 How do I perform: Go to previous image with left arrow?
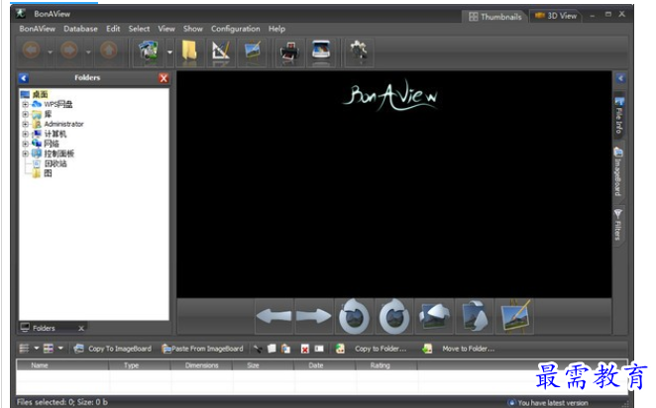tap(274, 317)
